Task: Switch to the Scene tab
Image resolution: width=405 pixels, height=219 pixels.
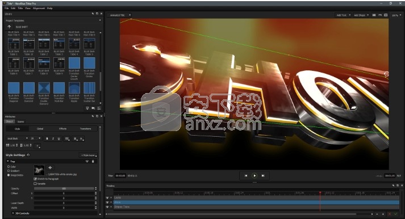Action: pyautogui.click(x=20, y=121)
